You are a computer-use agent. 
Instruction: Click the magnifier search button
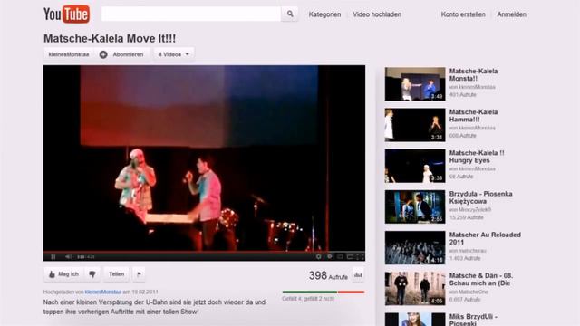[x=290, y=14]
